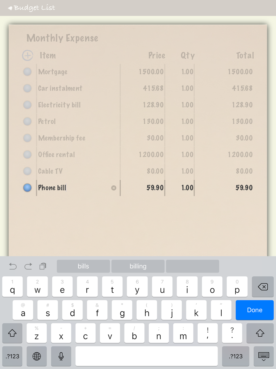The width and height of the screenshot is (276, 369).
Task: Tap the keyboard paste clipboard icon
Action: tap(43, 266)
